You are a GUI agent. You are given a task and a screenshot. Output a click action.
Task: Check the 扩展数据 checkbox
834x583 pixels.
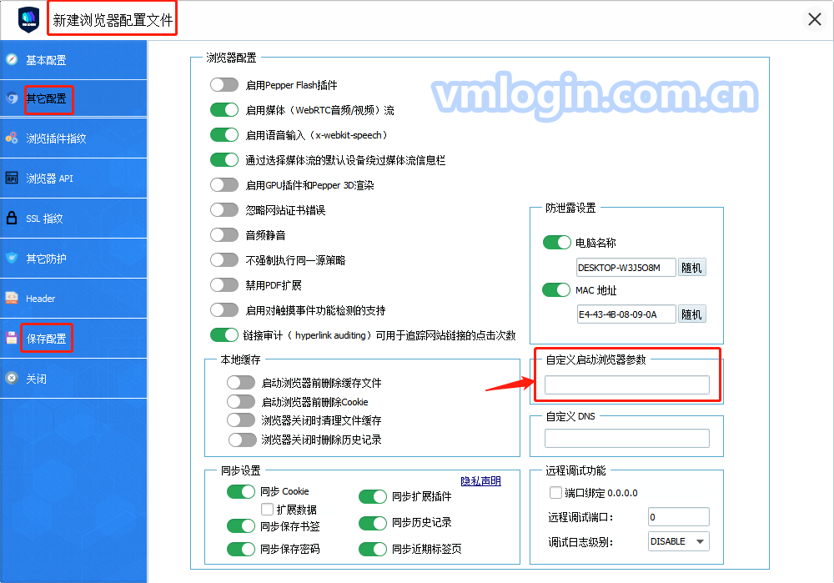[x=267, y=509]
